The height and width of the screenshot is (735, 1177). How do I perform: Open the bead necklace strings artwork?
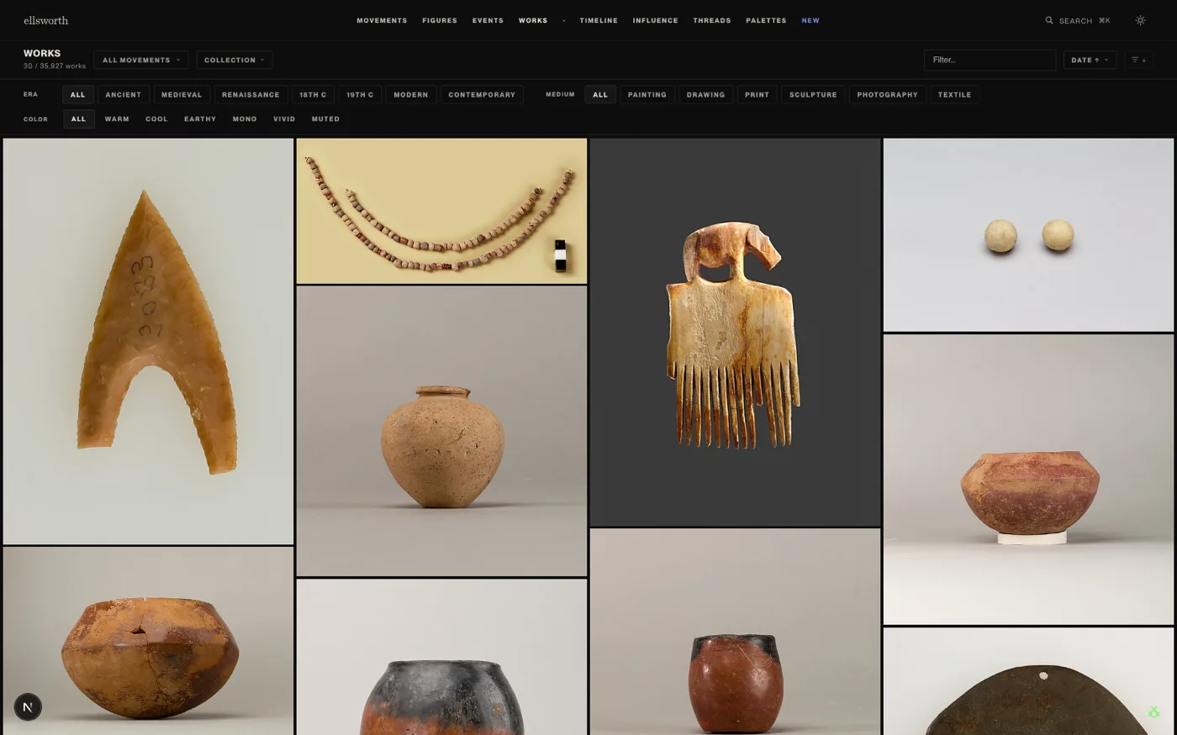pos(441,211)
